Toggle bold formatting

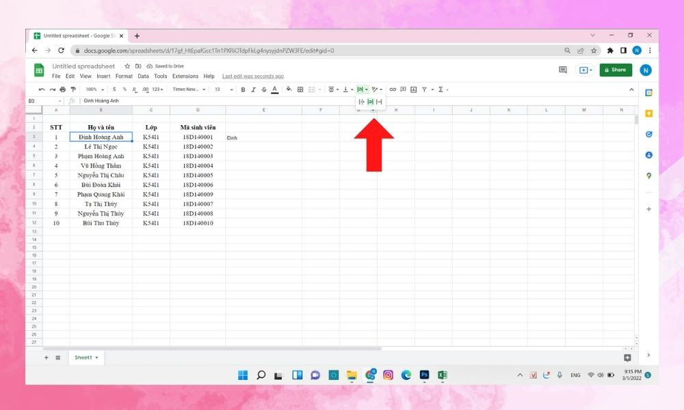pyautogui.click(x=243, y=90)
